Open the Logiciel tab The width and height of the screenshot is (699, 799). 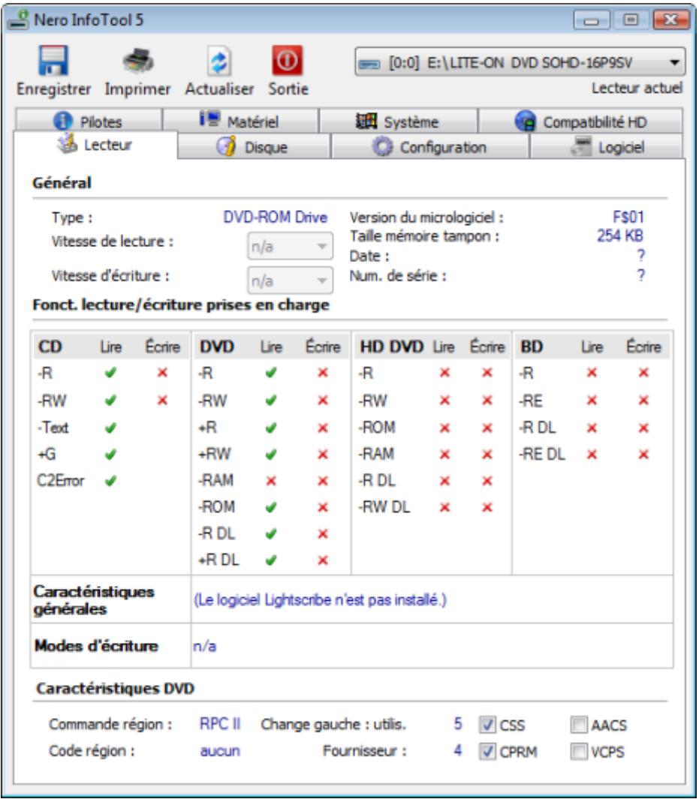[607, 147]
